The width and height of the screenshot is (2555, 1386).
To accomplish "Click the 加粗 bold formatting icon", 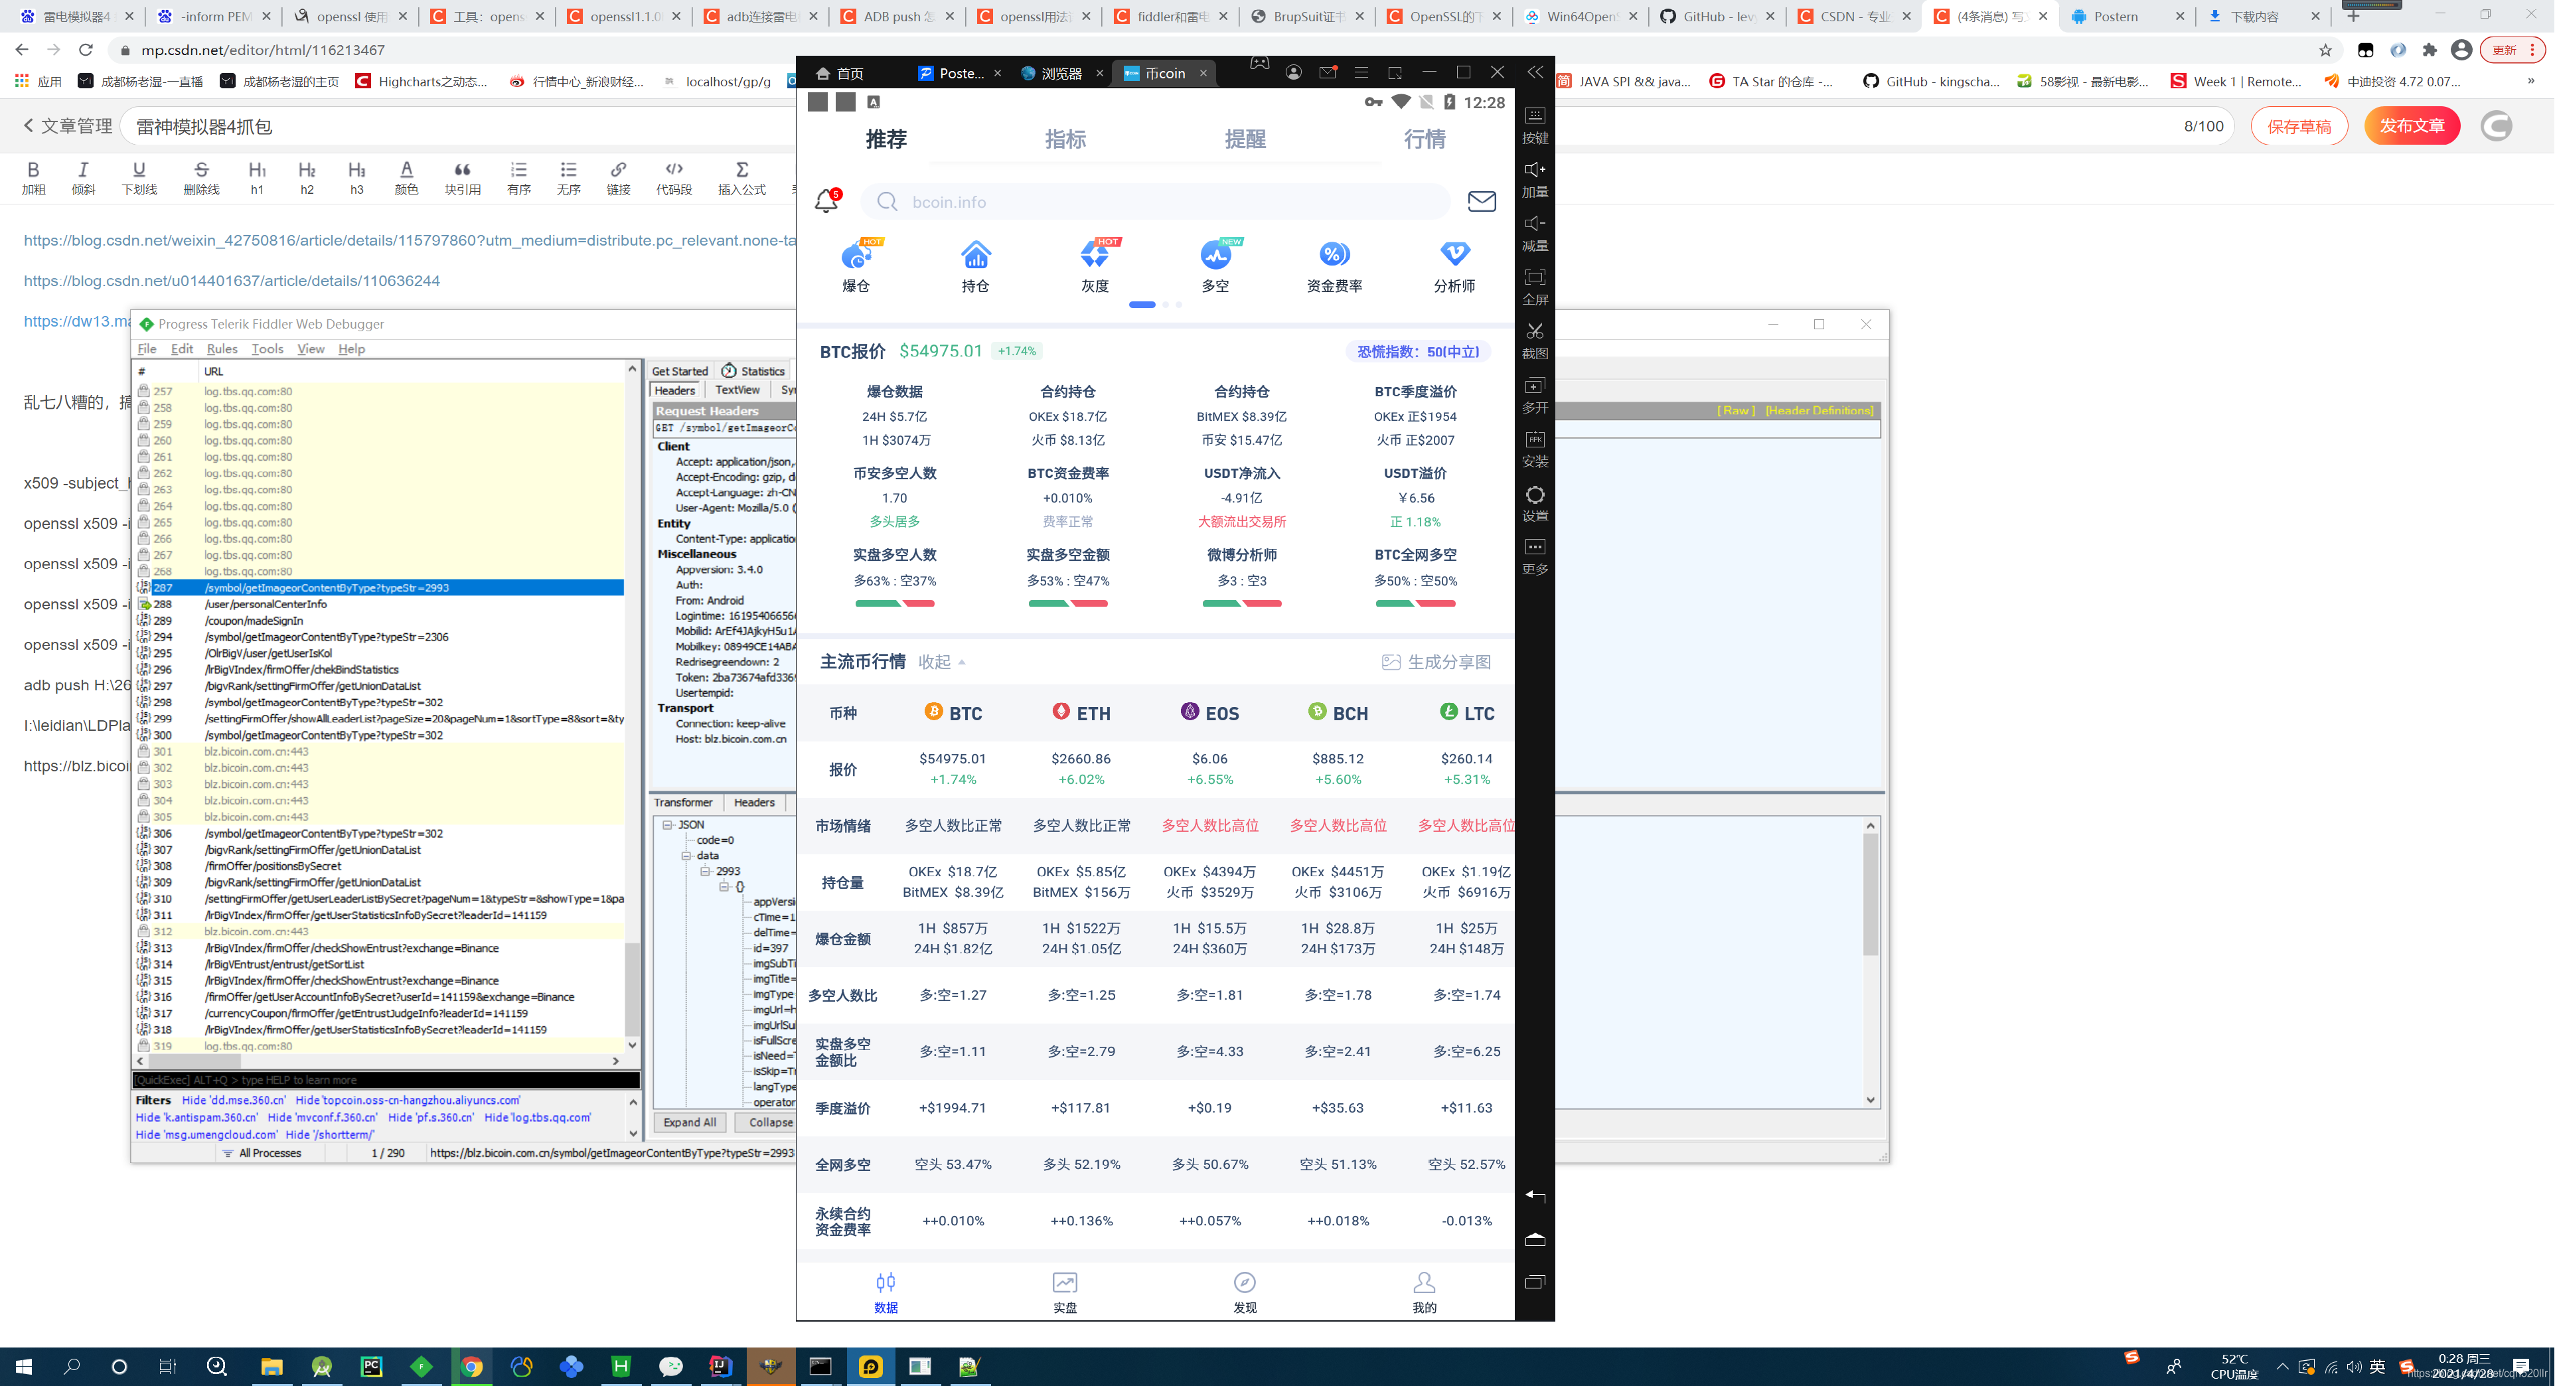I will pyautogui.click(x=33, y=170).
